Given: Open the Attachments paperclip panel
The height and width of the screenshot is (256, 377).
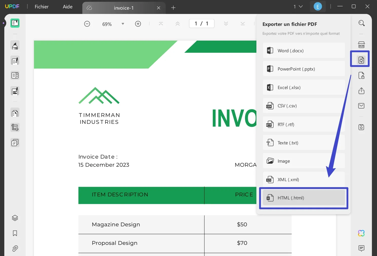Looking at the screenshot, I should point(15,248).
